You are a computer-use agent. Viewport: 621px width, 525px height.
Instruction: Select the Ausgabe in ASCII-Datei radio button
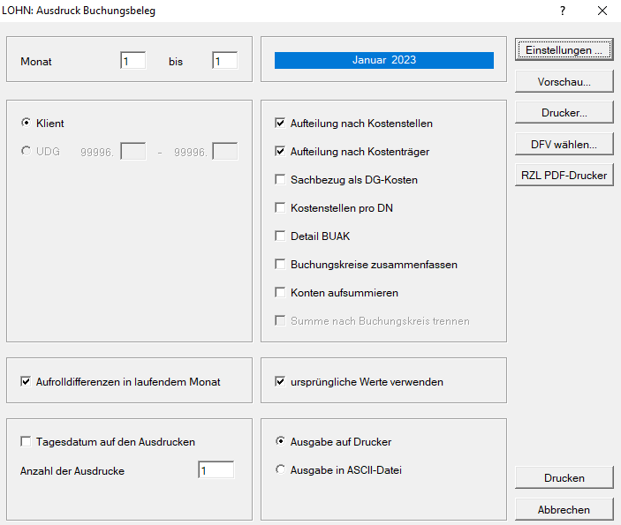point(281,470)
